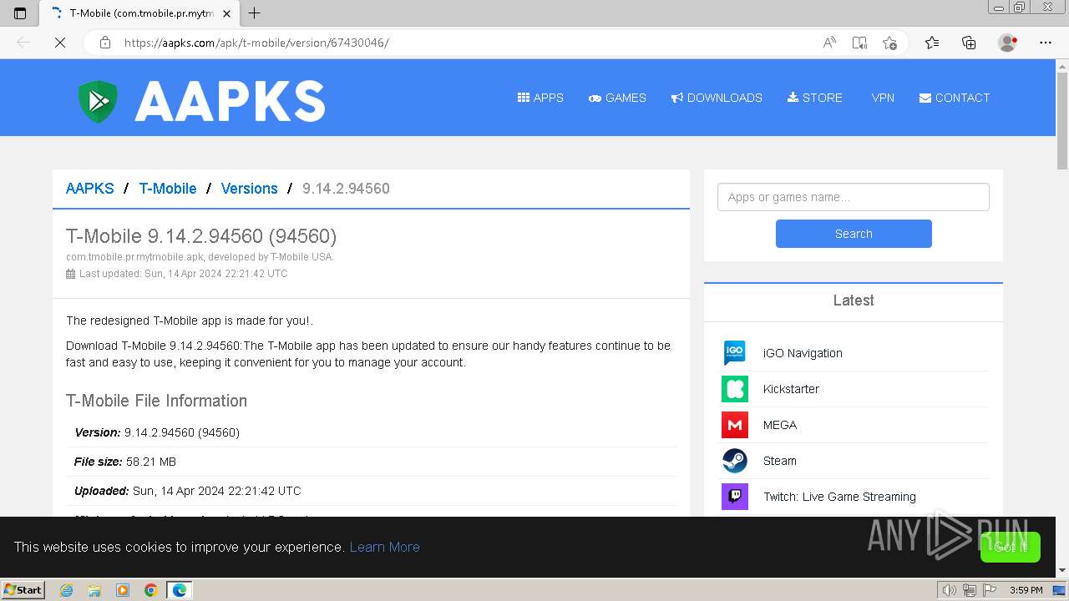Focus the Apps or games name search field
Image resolution: width=1069 pixels, height=601 pixels.
coord(854,197)
